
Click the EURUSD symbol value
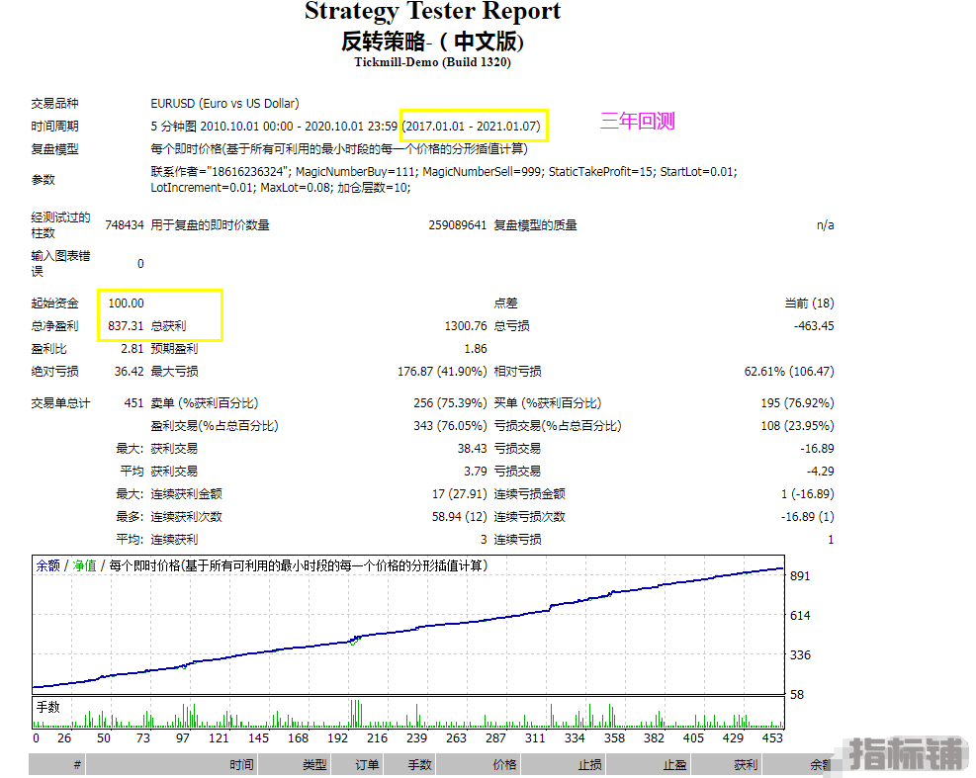pyautogui.click(x=224, y=104)
